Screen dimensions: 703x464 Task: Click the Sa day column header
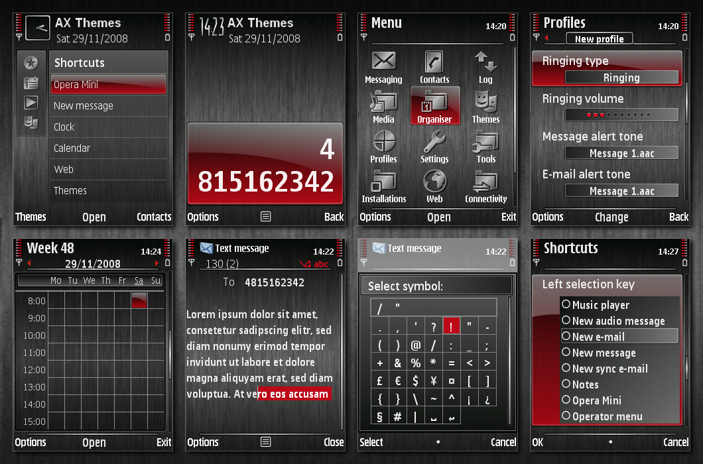tap(139, 280)
